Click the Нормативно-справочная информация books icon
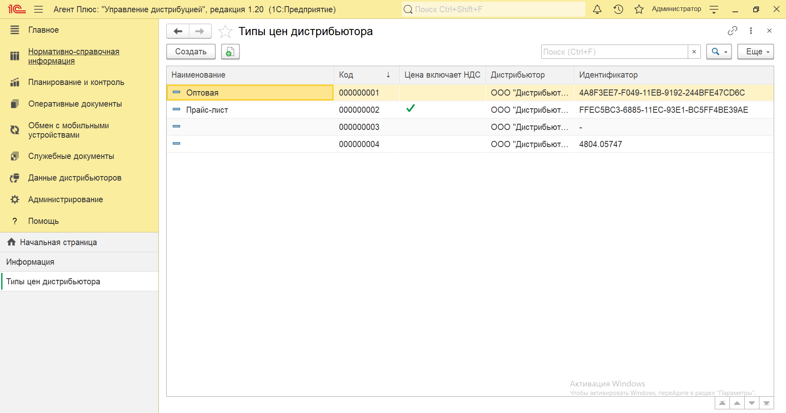 click(x=15, y=56)
